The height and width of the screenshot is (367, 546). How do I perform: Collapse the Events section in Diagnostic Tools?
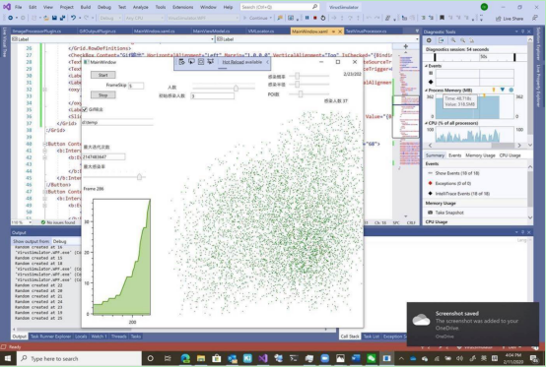pyautogui.click(x=427, y=66)
